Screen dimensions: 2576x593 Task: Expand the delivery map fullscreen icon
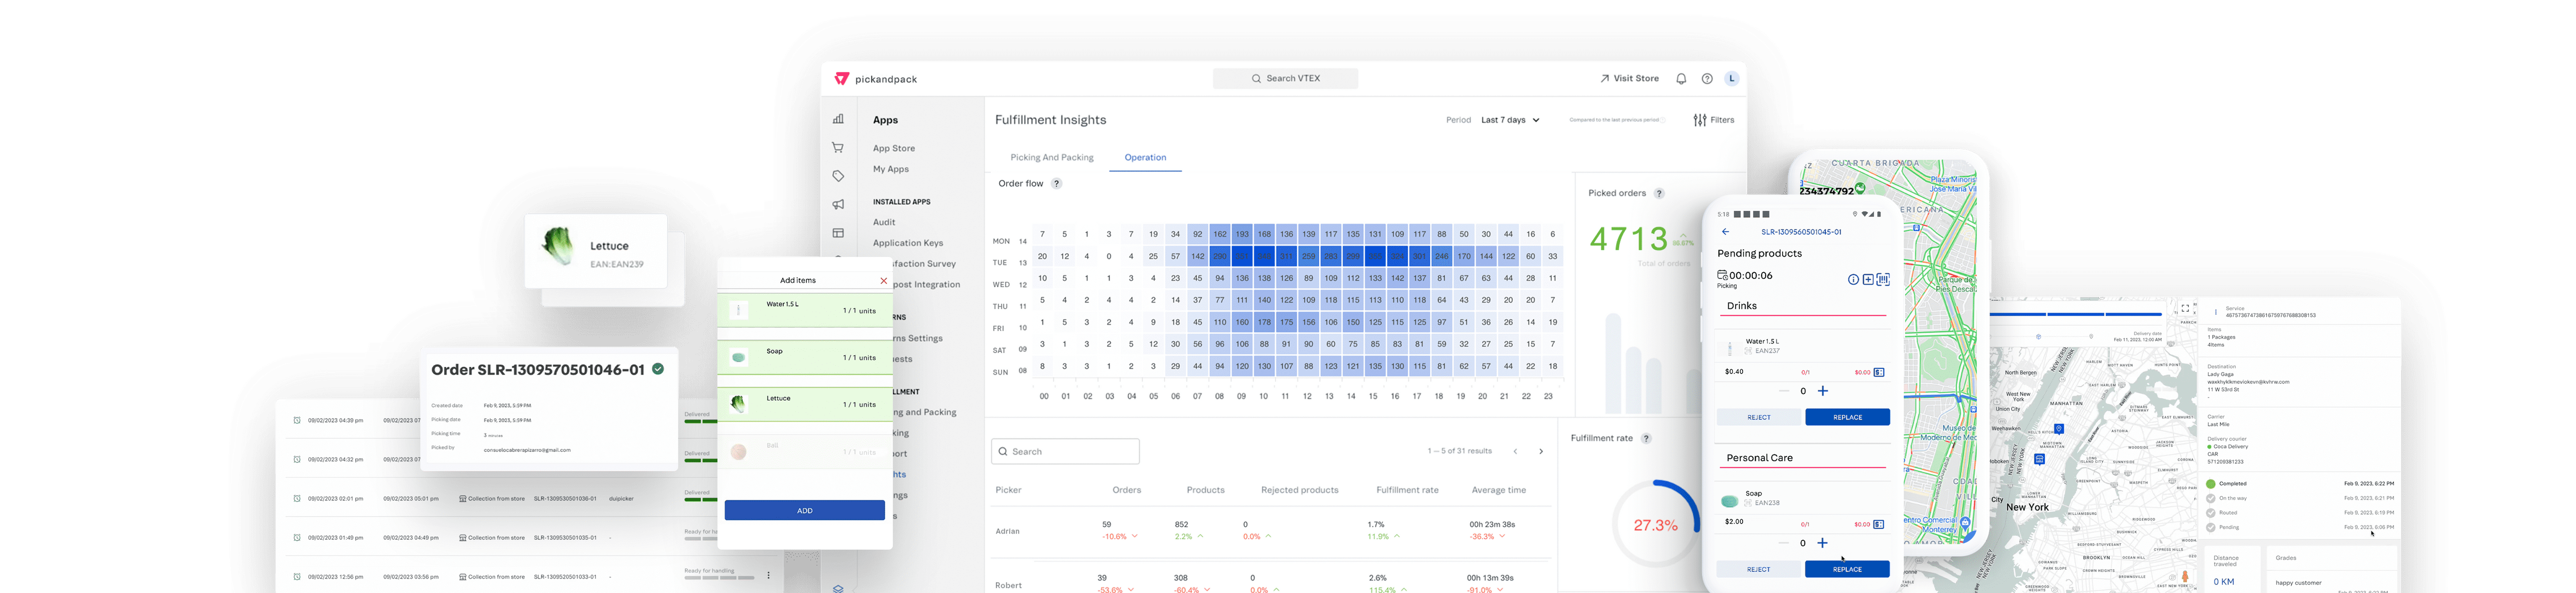pyautogui.click(x=2186, y=308)
